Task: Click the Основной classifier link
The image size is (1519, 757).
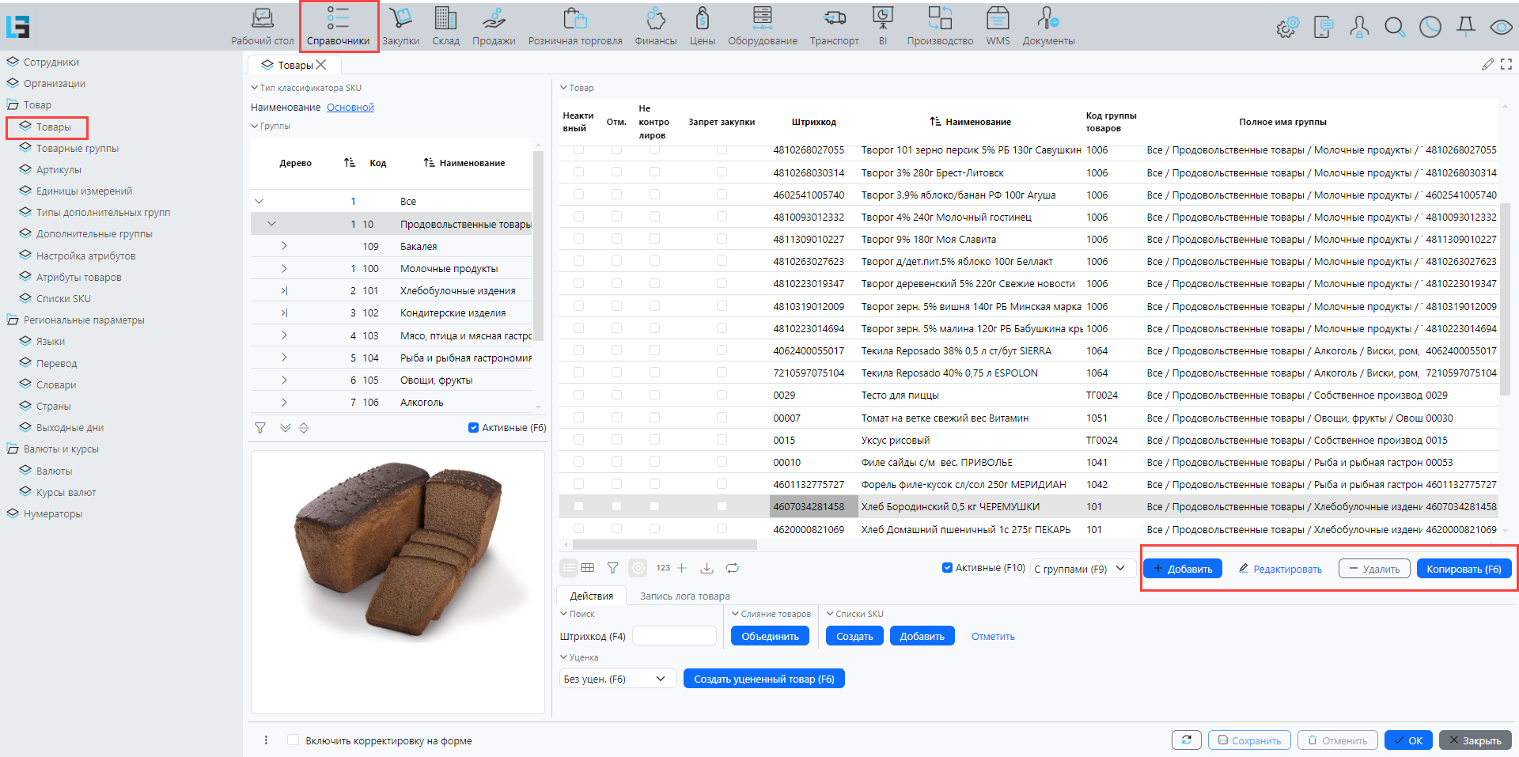Action: 350,108
